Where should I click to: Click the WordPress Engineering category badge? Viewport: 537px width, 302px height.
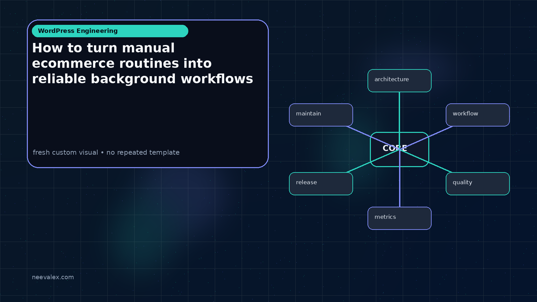pos(110,31)
